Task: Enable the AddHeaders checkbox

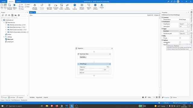Action: click(x=180, y=42)
